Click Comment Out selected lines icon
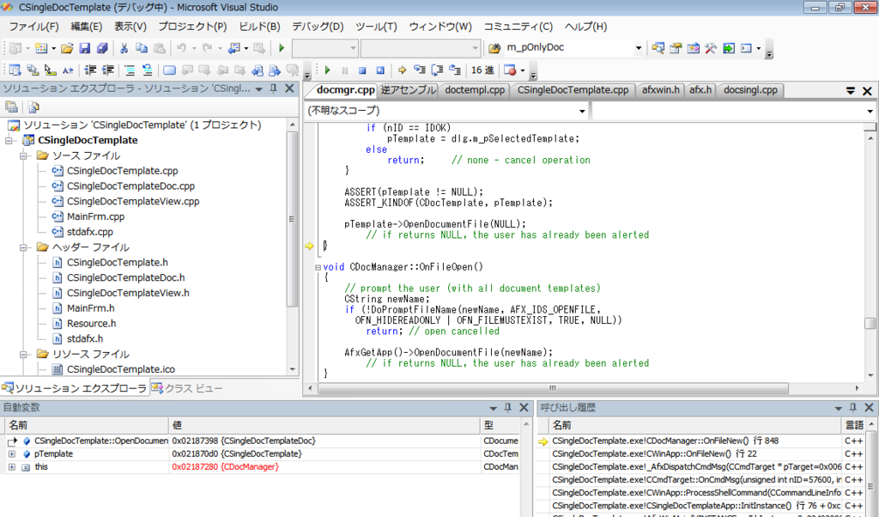Screen dimensions: 879x517 click(x=130, y=70)
